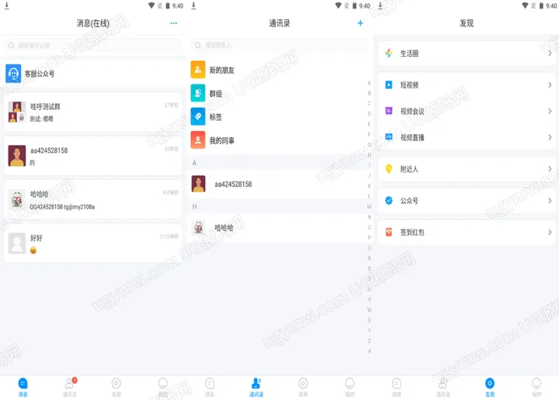Image resolution: width=559 pixels, height=400 pixels.
Task: Switch to 我的 tab in right screen
Action: [x=536, y=387]
